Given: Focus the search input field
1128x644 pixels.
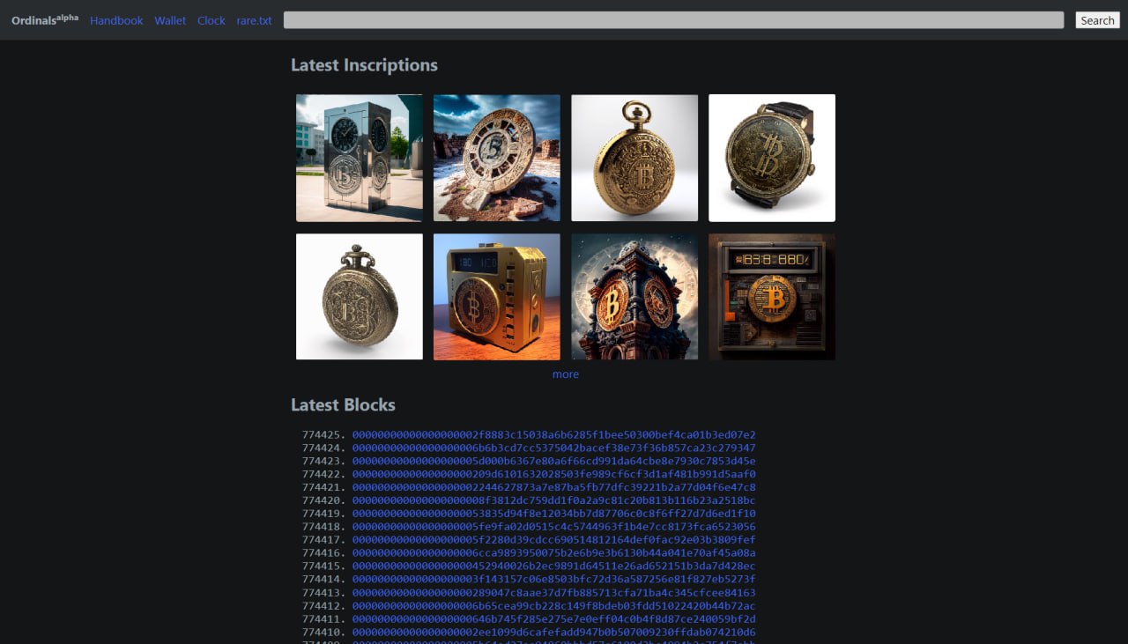Looking at the screenshot, I should coord(673,20).
